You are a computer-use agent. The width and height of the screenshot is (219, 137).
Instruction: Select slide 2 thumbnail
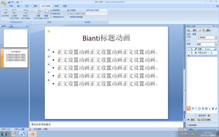(x=16, y=58)
